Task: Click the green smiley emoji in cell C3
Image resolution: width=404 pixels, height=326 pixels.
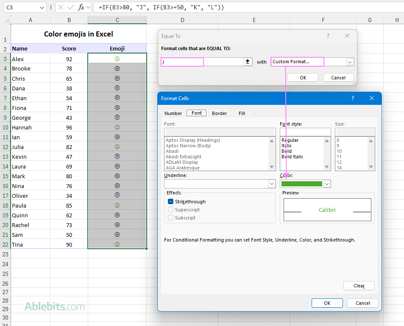Action: click(117, 59)
